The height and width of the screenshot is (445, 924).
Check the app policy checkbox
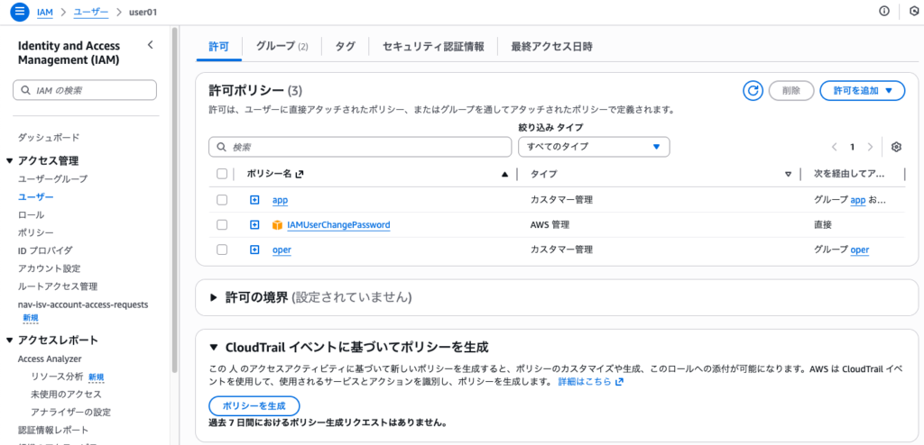pos(222,200)
